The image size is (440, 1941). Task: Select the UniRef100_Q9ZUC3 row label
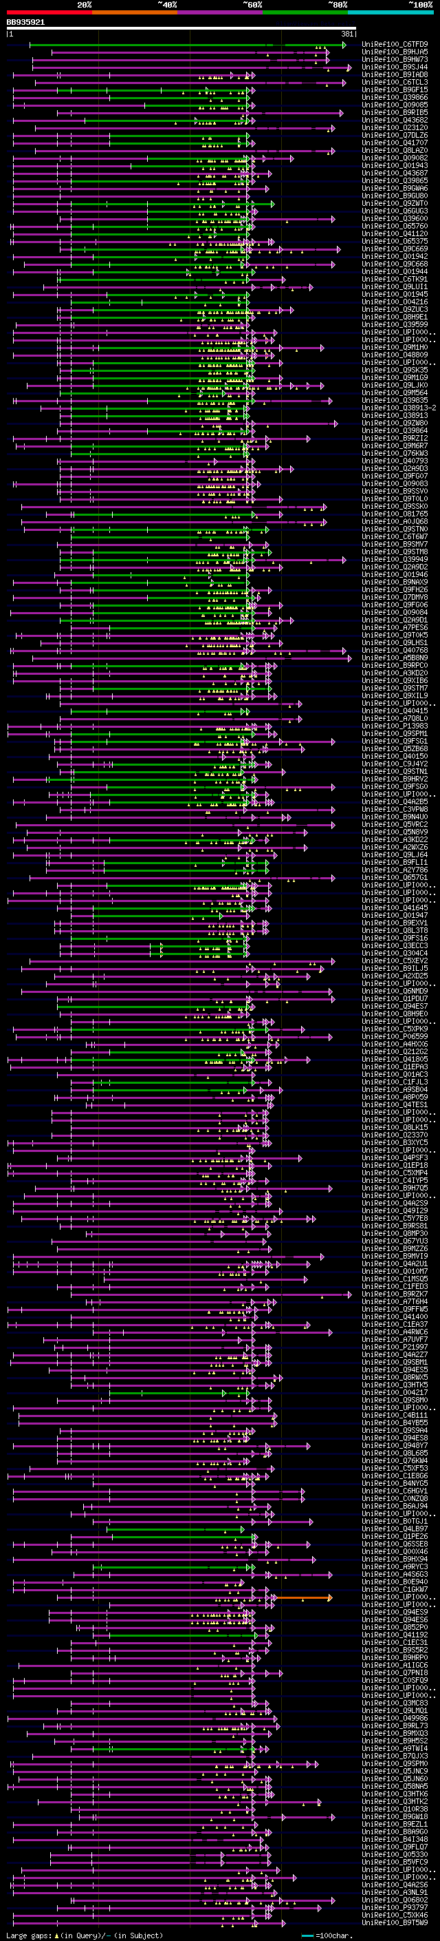[395, 310]
